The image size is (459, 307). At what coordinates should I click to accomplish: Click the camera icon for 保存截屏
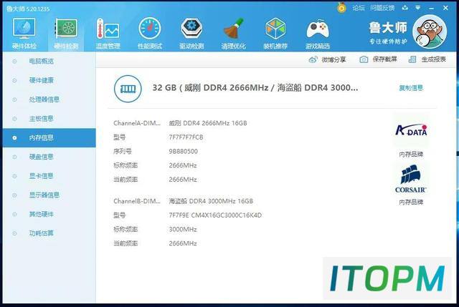pos(364,59)
